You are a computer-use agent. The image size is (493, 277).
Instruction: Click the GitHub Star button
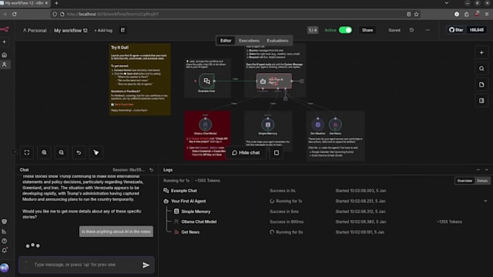tap(456, 30)
